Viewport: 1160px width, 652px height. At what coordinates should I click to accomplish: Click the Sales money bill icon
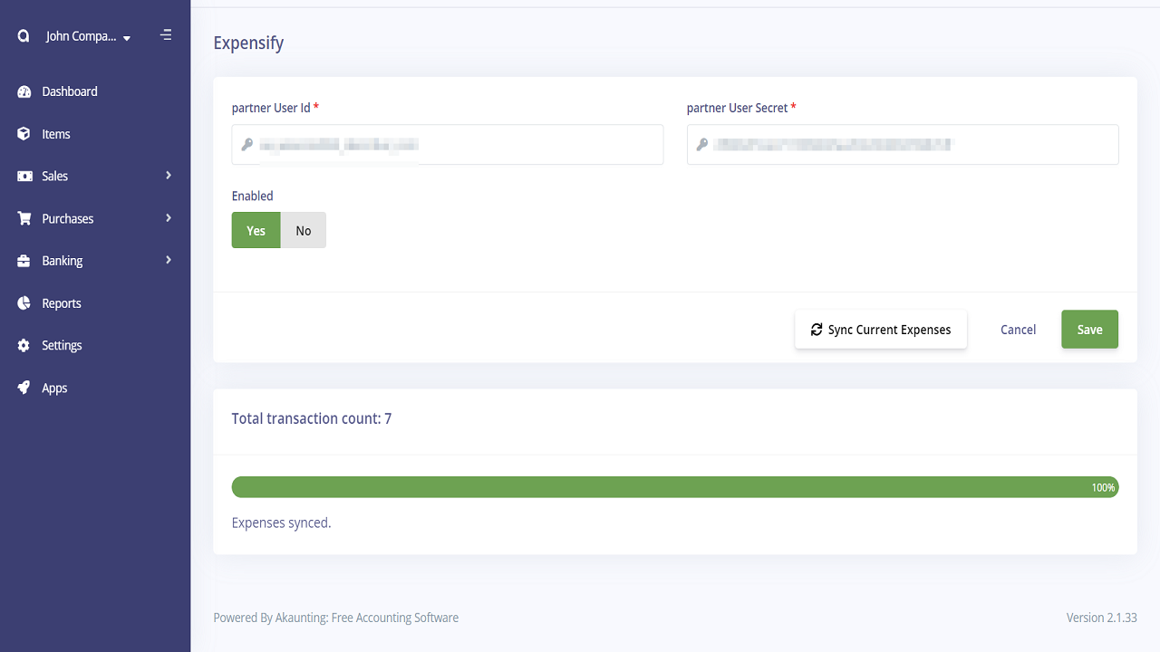coord(24,177)
